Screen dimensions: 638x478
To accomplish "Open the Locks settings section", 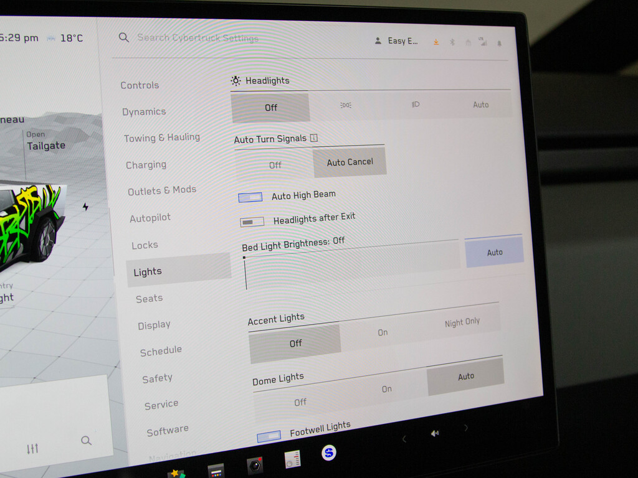I will pyautogui.click(x=145, y=245).
